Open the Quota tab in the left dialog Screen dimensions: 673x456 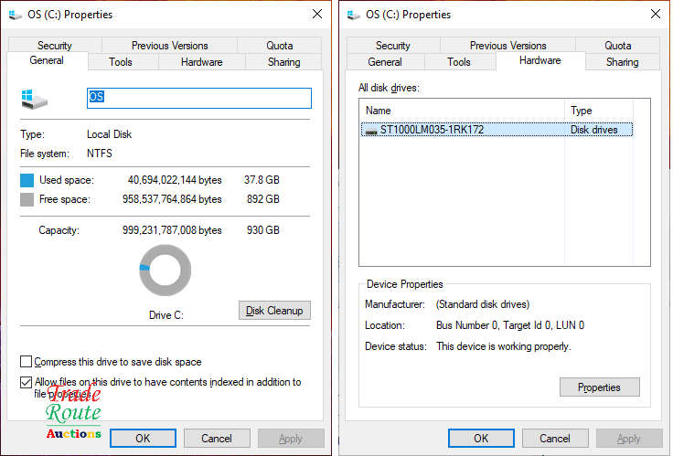[280, 46]
